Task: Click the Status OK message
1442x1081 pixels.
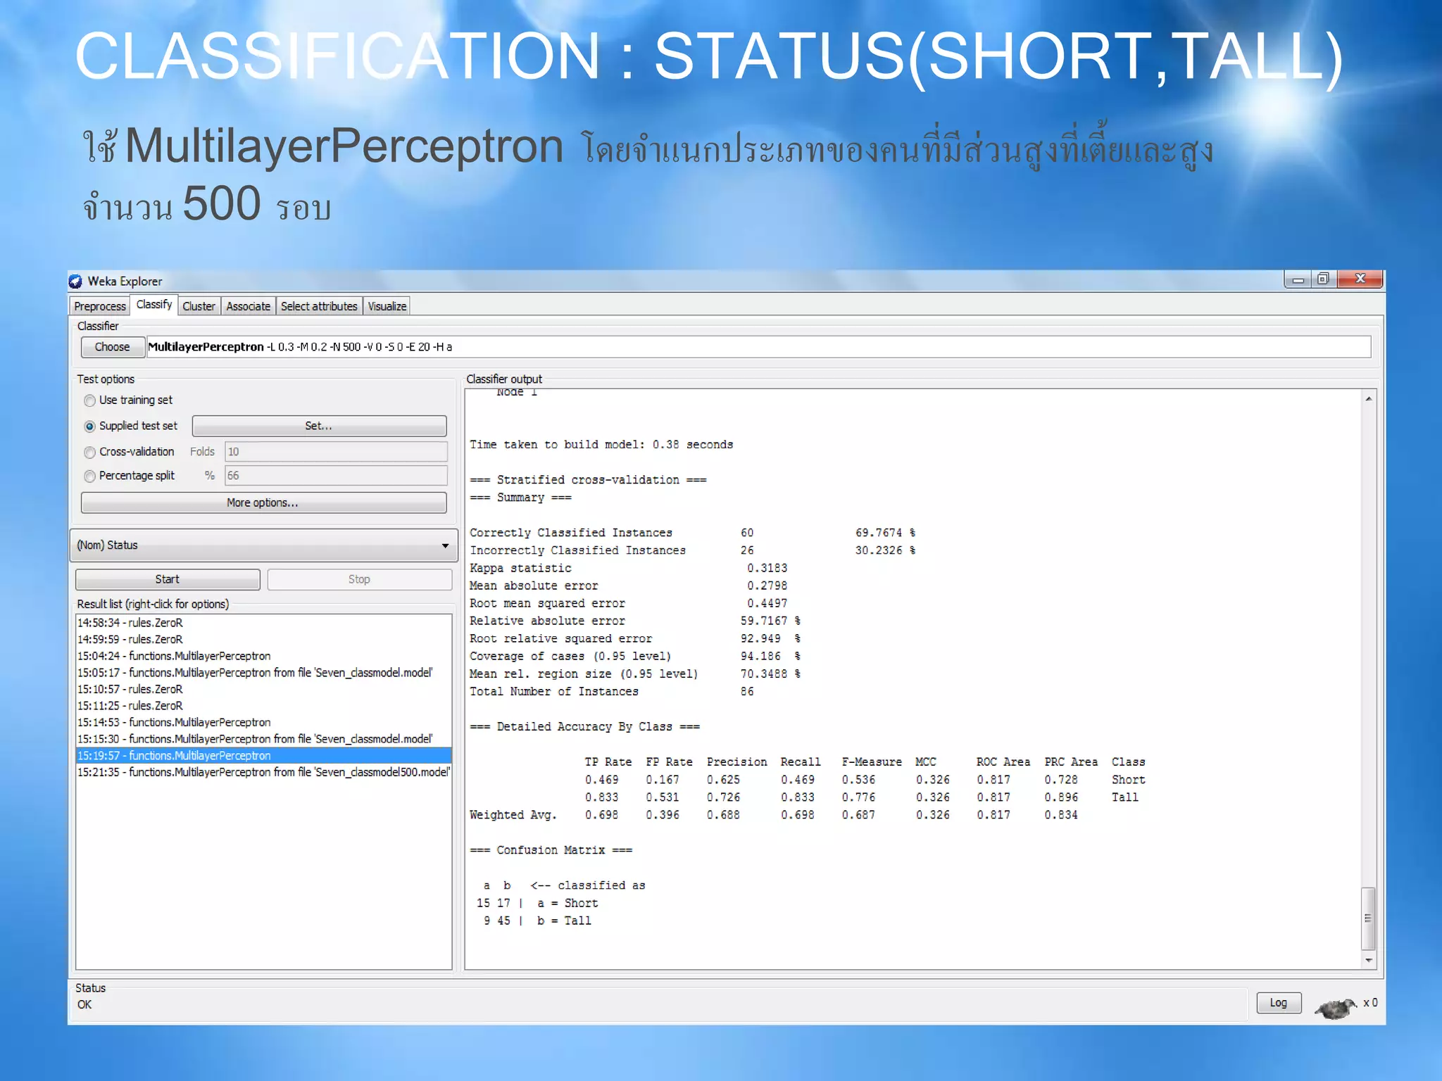Action: (x=84, y=1005)
